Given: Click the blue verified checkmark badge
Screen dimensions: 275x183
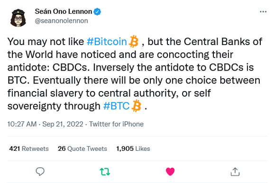Looking at the screenshot, I should point(97,11).
